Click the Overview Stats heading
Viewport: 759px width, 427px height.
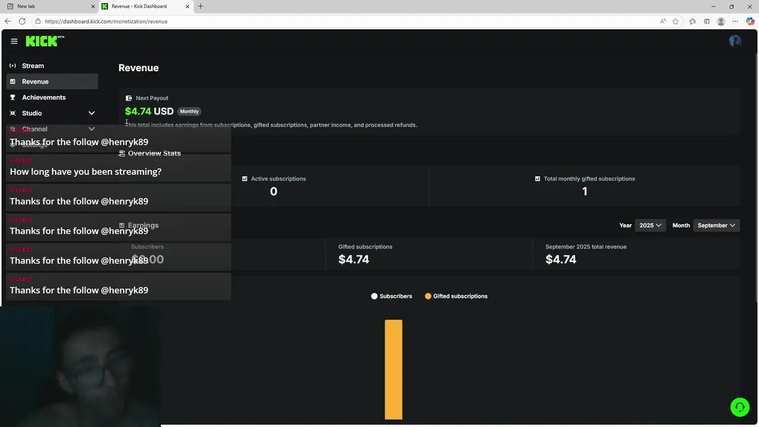click(x=154, y=153)
